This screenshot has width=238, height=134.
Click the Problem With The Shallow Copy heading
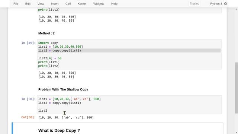(63, 89)
